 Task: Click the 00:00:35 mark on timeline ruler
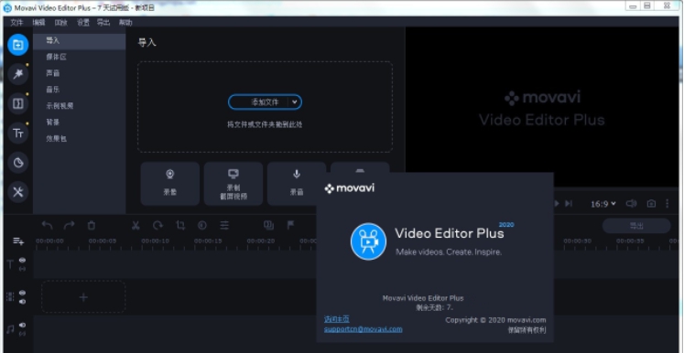(630, 241)
